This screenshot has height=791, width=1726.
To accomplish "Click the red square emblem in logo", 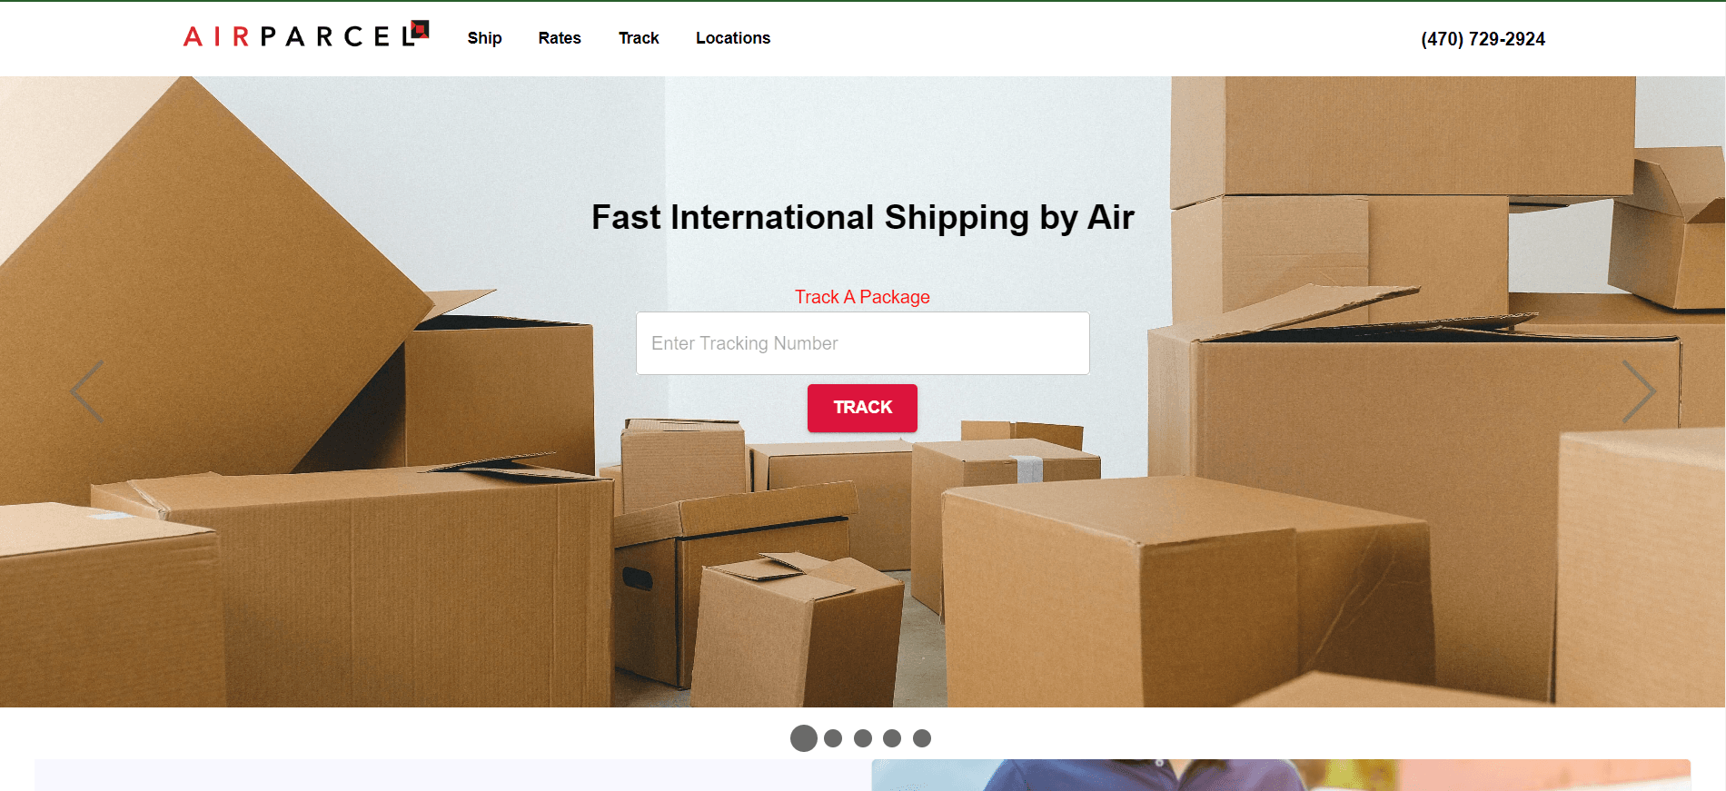I will (x=419, y=30).
